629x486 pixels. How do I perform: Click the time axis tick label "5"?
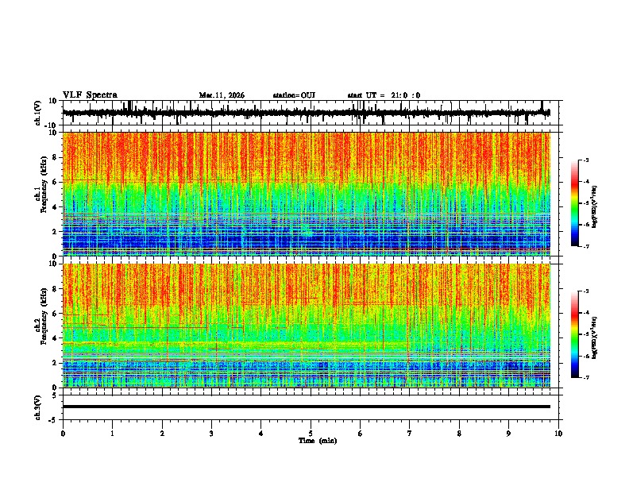[x=311, y=434]
